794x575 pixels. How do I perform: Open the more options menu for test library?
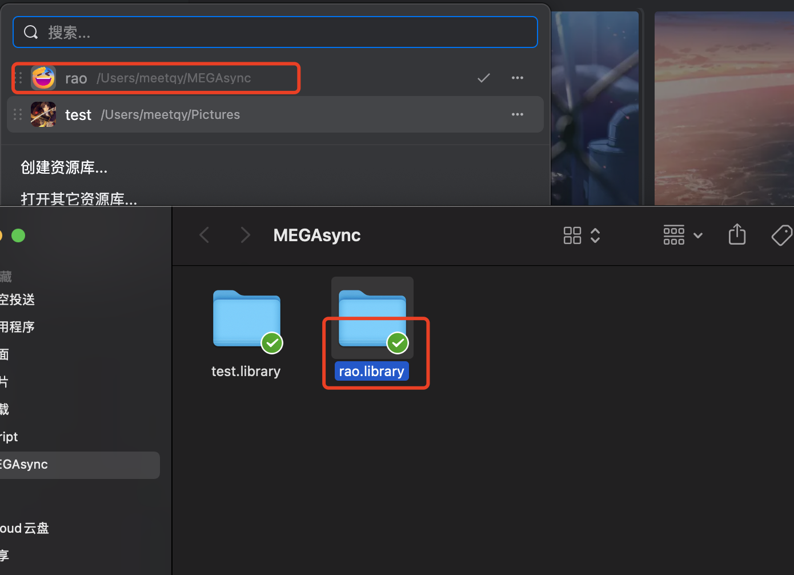[x=518, y=114]
